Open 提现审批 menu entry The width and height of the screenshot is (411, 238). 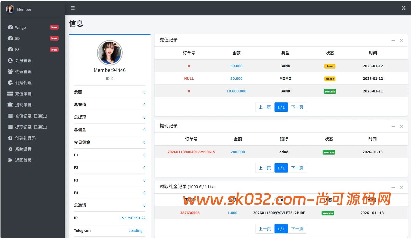pyautogui.click(x=33, y=104)
